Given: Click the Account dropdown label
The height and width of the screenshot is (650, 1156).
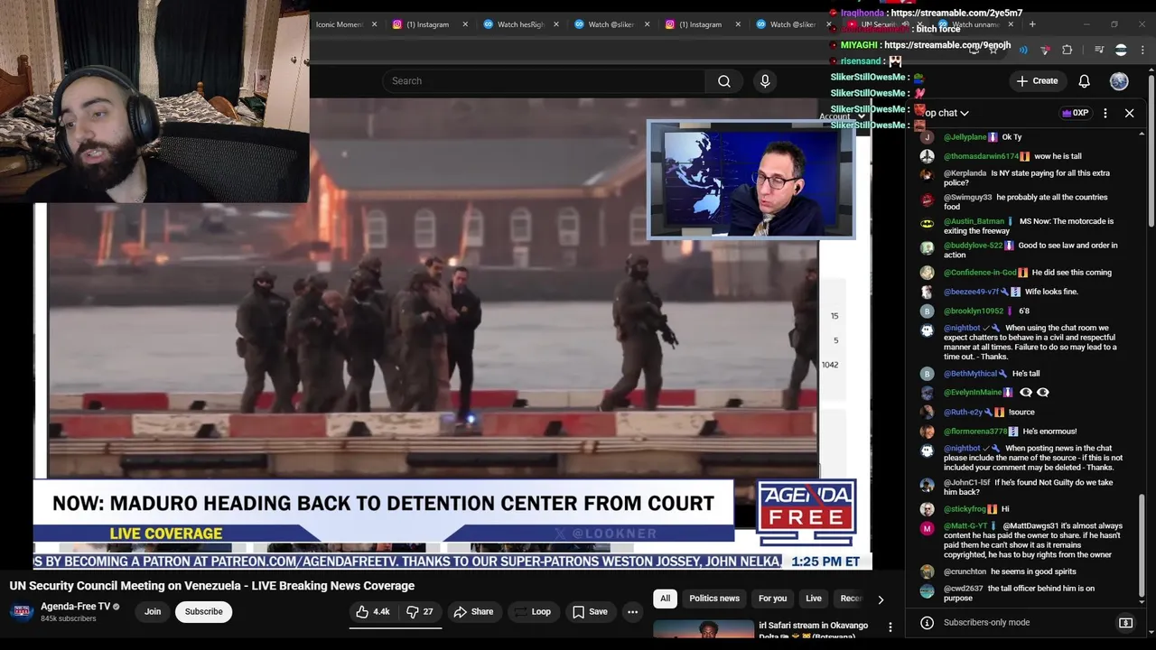Looking at the screenshot, I should tap(834, 116).
